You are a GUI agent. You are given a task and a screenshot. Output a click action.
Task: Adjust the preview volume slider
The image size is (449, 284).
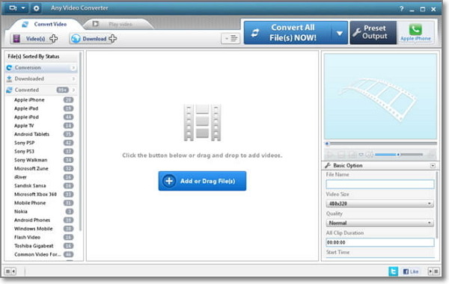399,155
